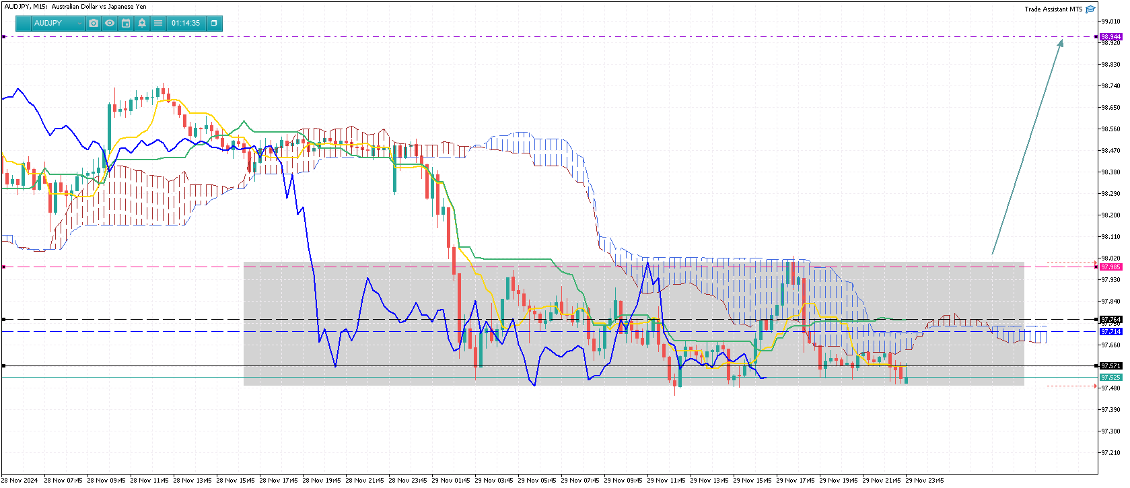Viewport: 1130px width, 488px height.
Task: Click the bell add-alert icon
Action: 142,23
